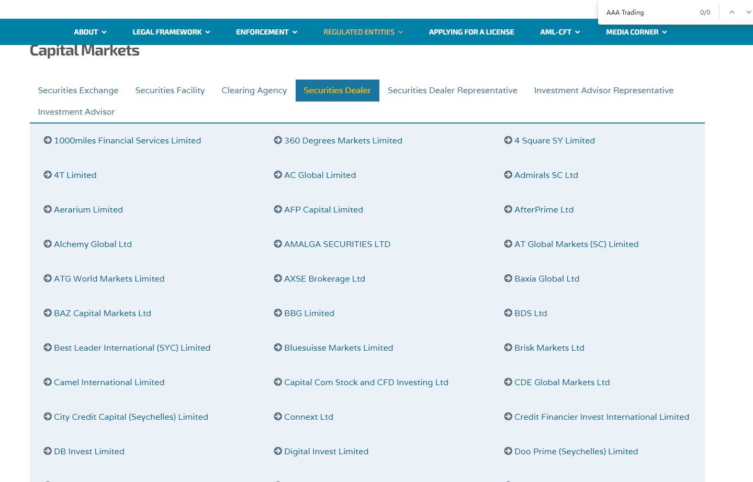Open Doo Prime (Seychelles) Limited link
The height and width of the screenshot is (482, 753).
coord(576,451)
